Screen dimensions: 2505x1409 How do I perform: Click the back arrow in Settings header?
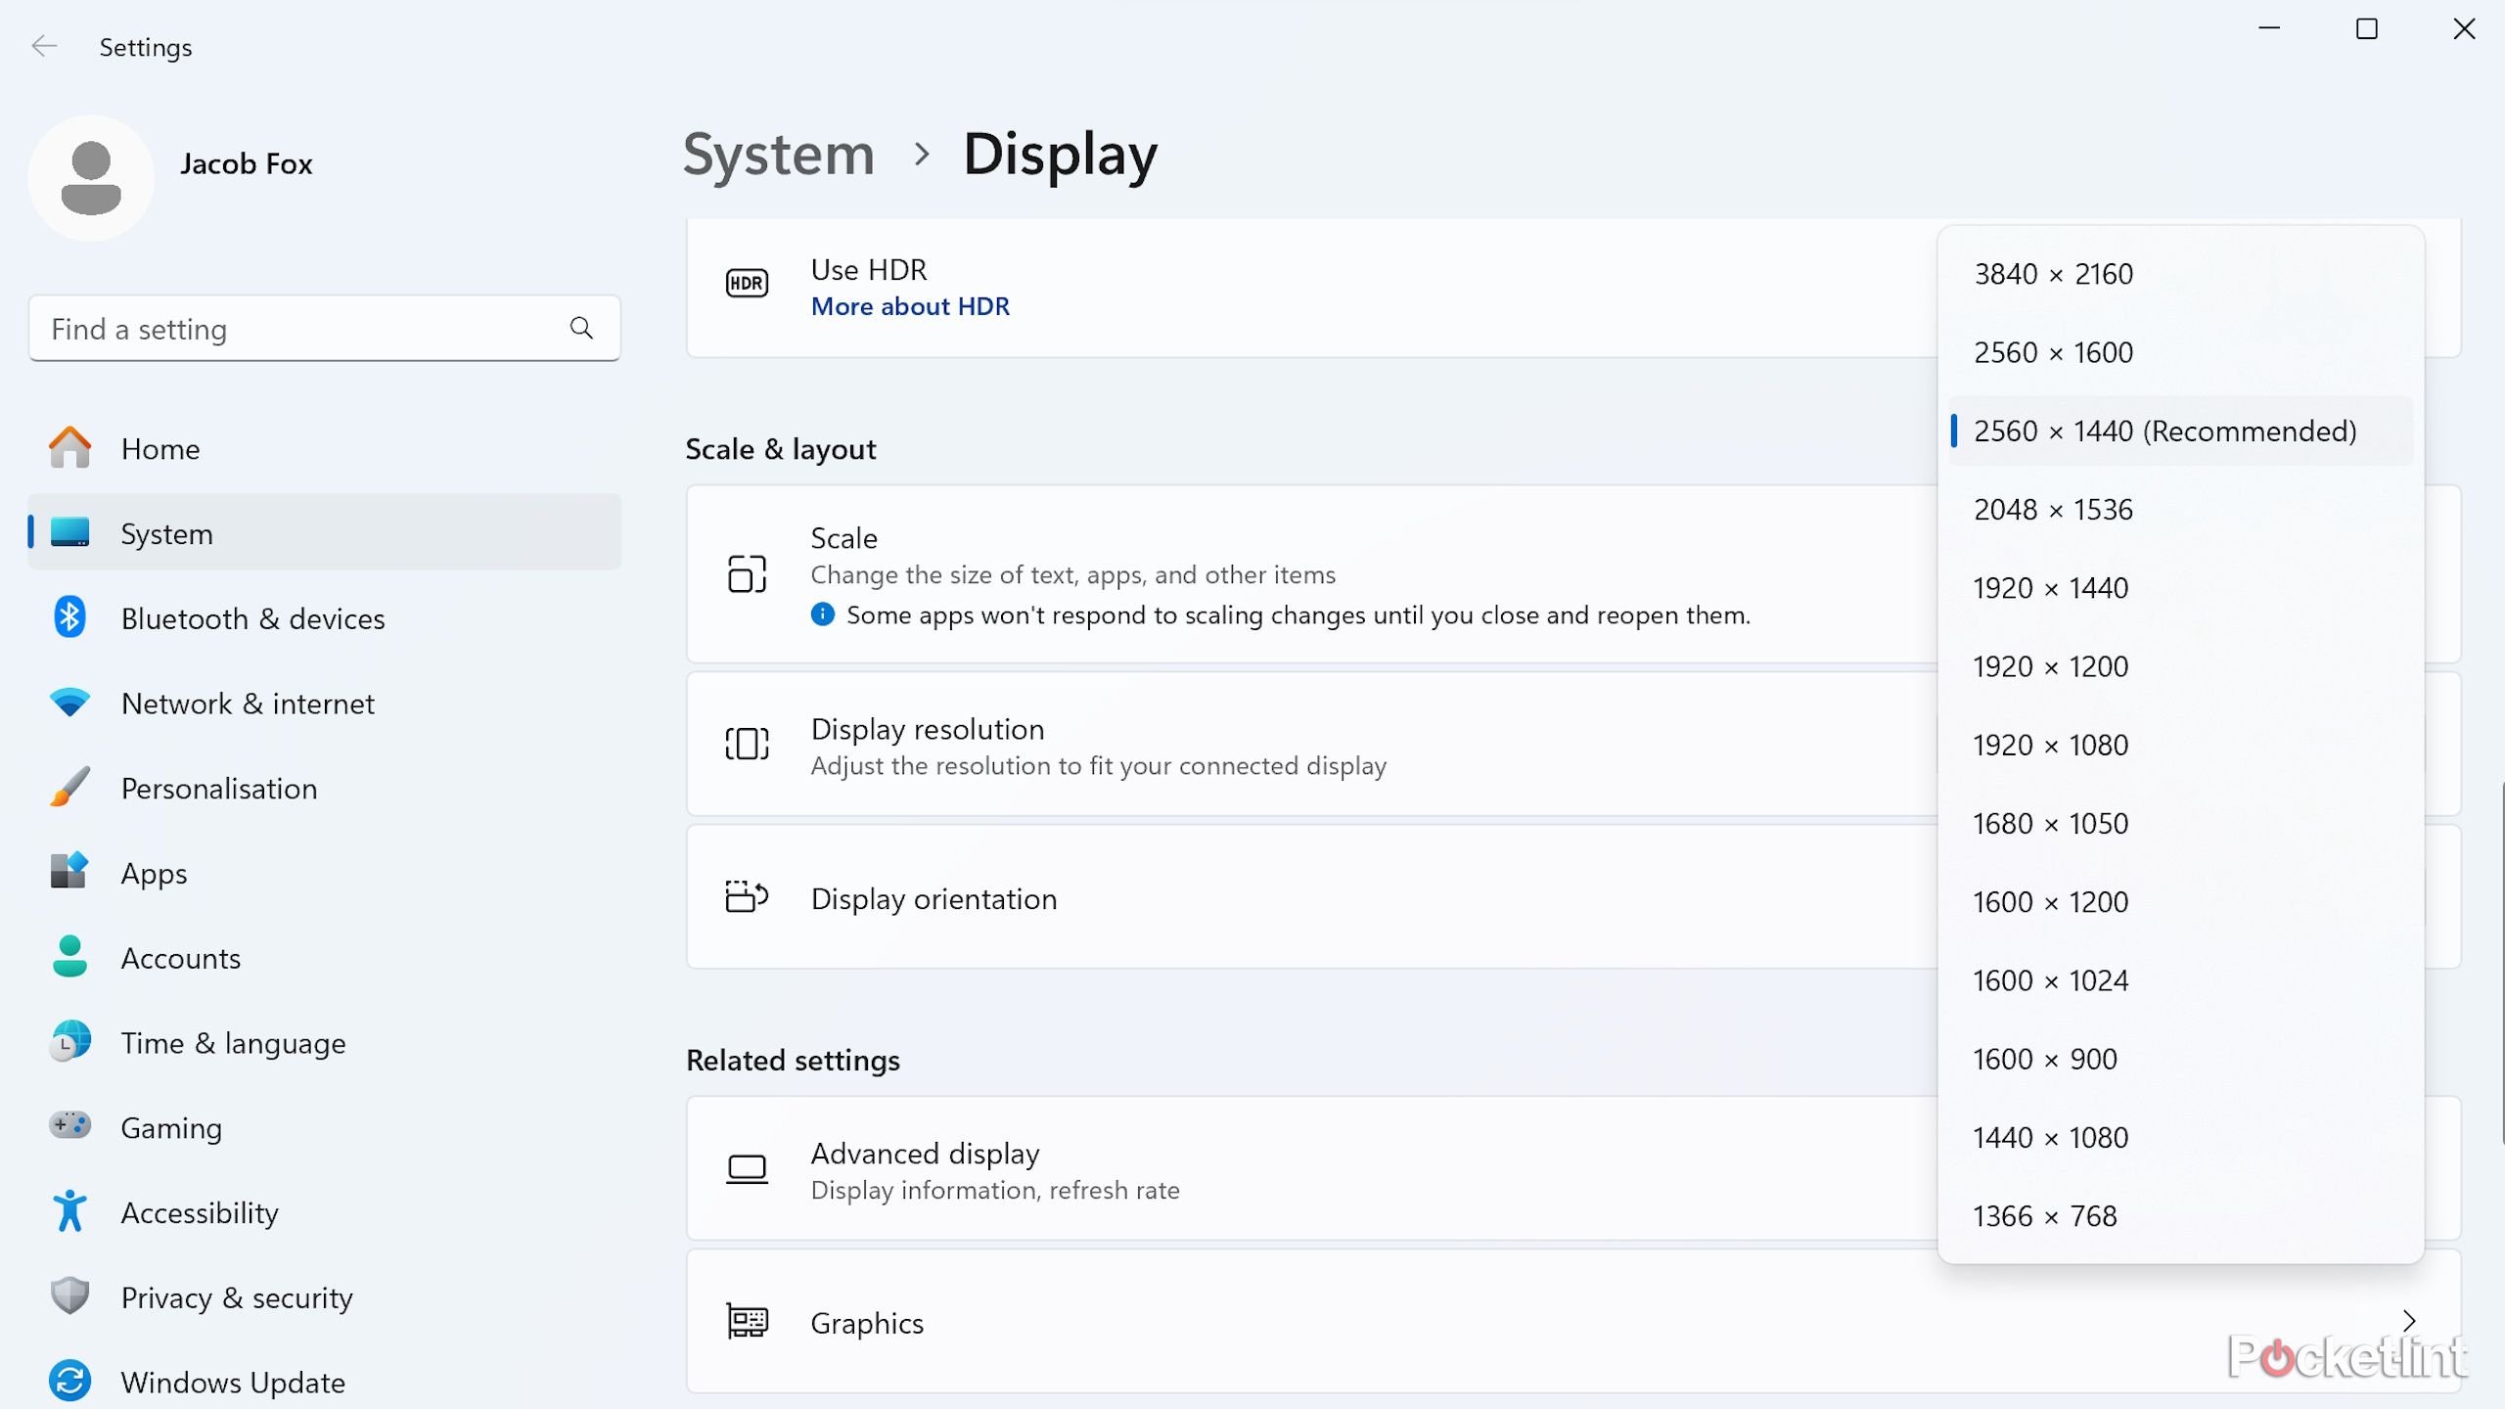tap(44, 46)
